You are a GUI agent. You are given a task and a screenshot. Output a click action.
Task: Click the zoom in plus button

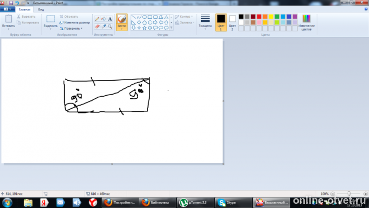point(365,193)
